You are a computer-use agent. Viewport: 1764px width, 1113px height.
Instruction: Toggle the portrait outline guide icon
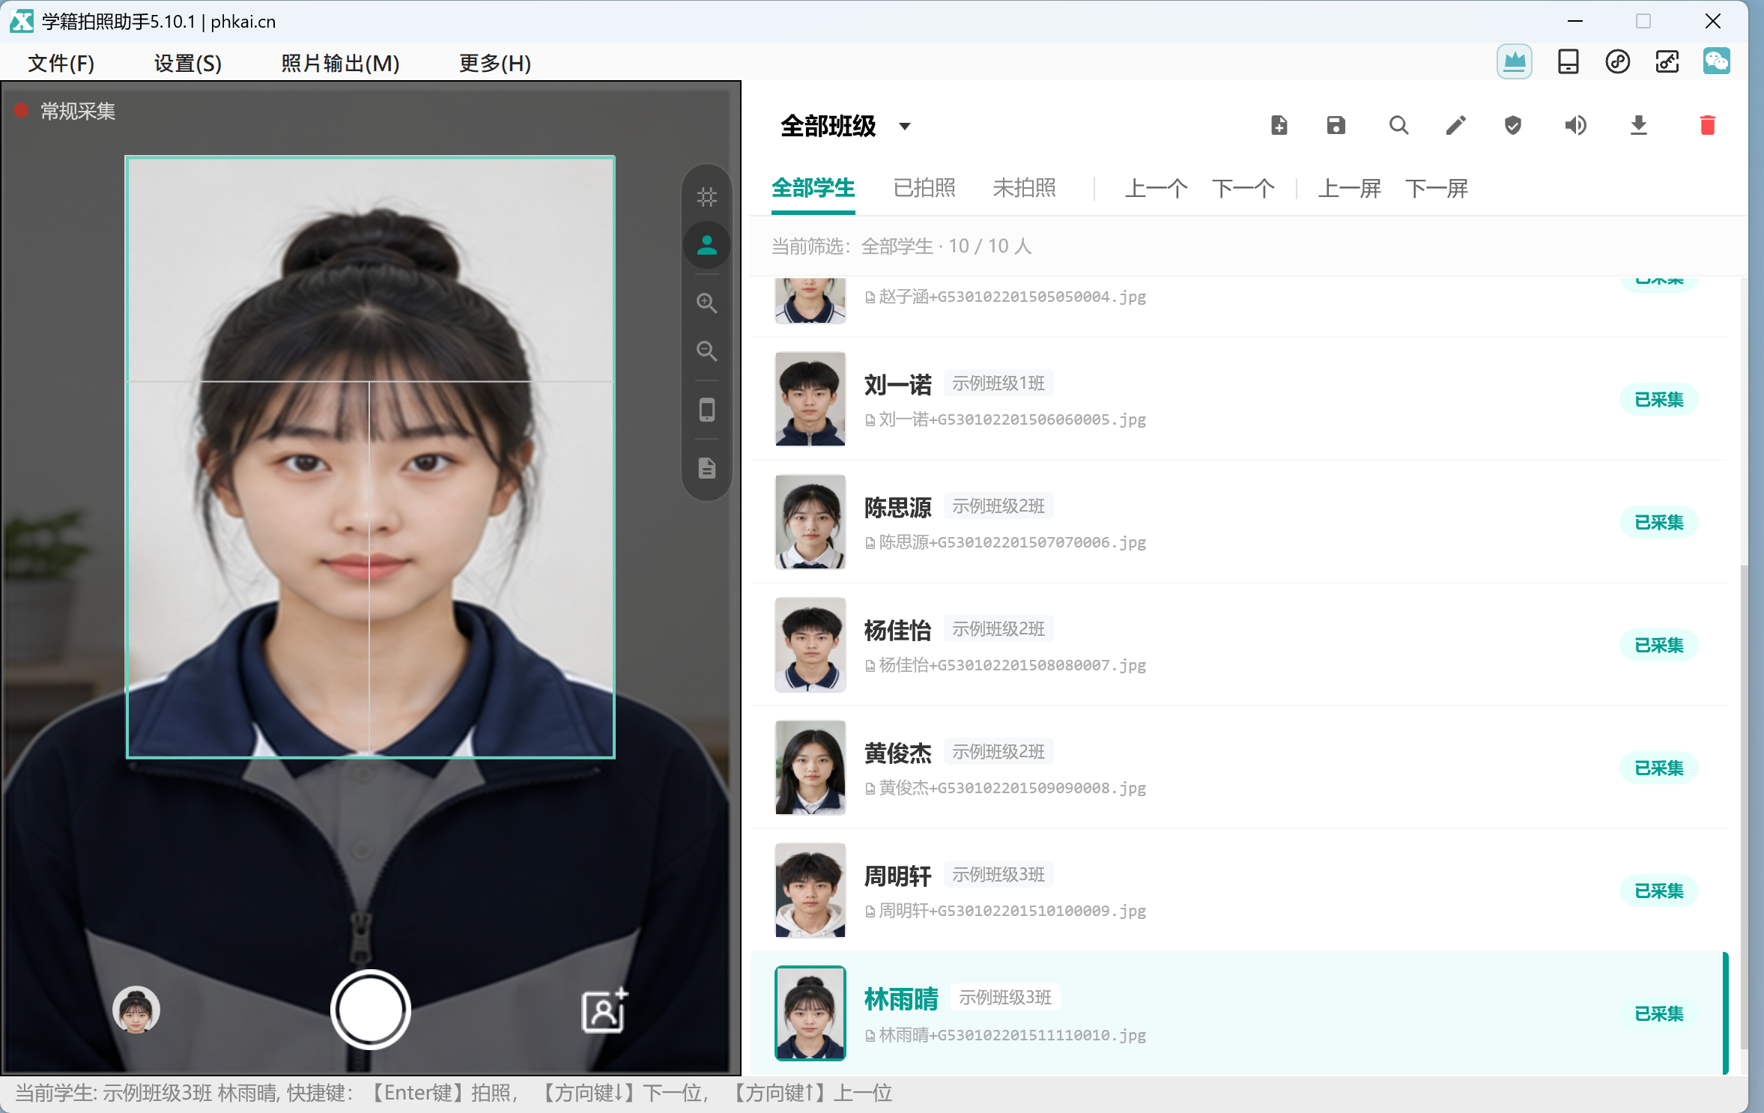706,245
